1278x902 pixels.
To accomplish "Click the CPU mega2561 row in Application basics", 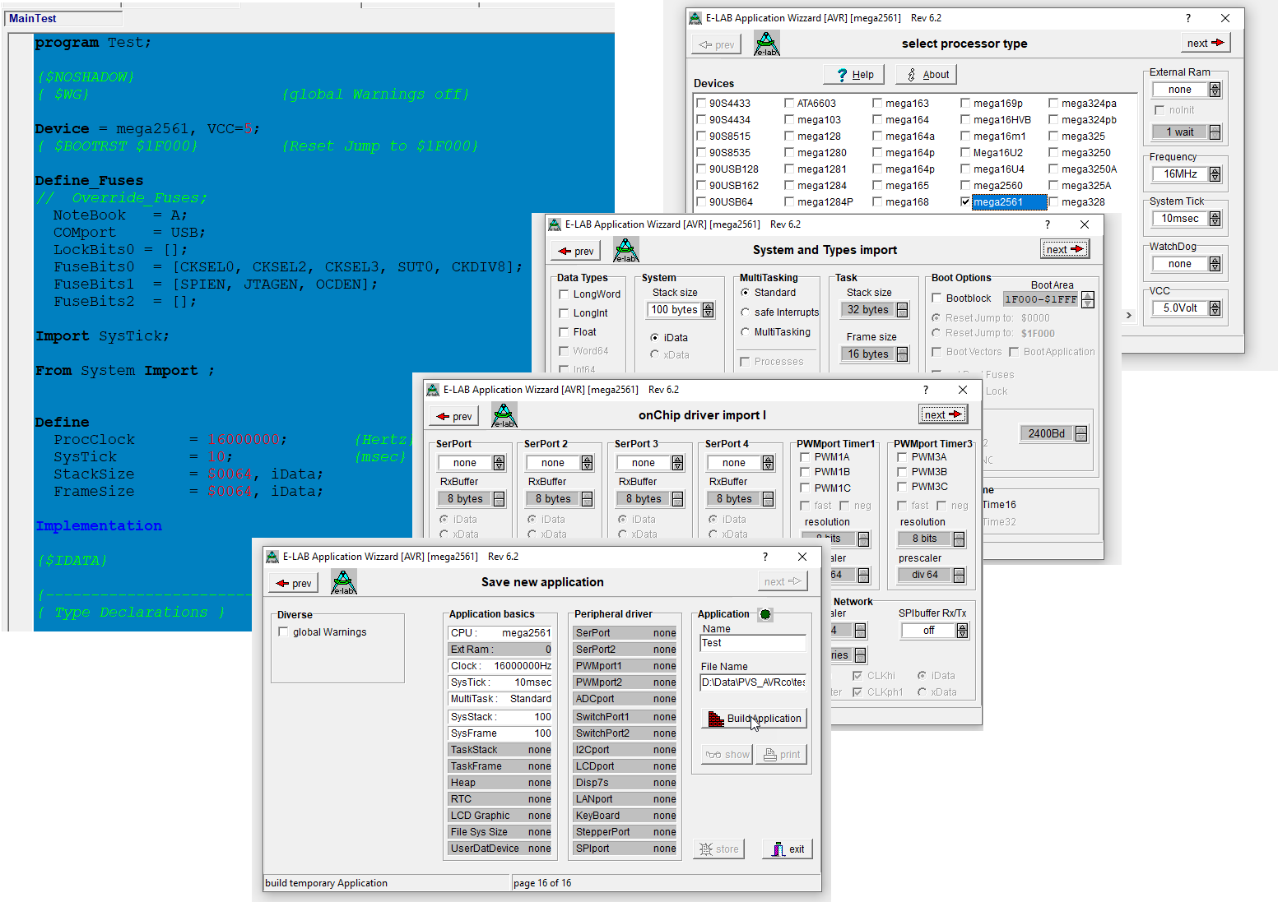I will tap(500, 633).
